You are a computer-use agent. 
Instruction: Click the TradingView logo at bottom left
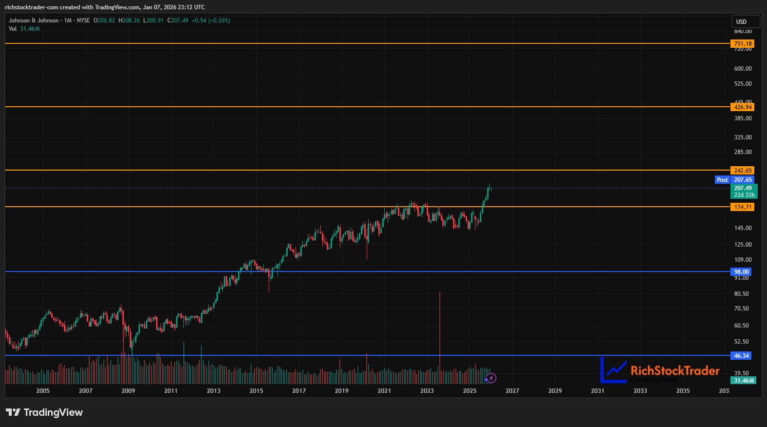pyautogui.click(x=44, y=412)
